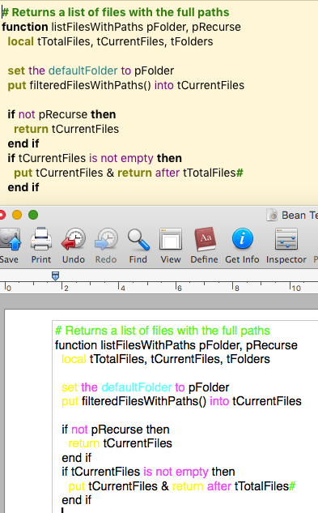Click cyan 'defaultFolder' in Bean document
318x513 pixels.
click(x=136, y=387)
